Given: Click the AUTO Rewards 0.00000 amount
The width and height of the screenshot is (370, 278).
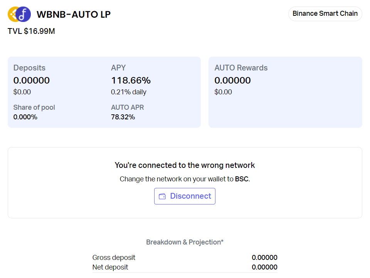Looking at the screenshot, I should tap(232, 80).
